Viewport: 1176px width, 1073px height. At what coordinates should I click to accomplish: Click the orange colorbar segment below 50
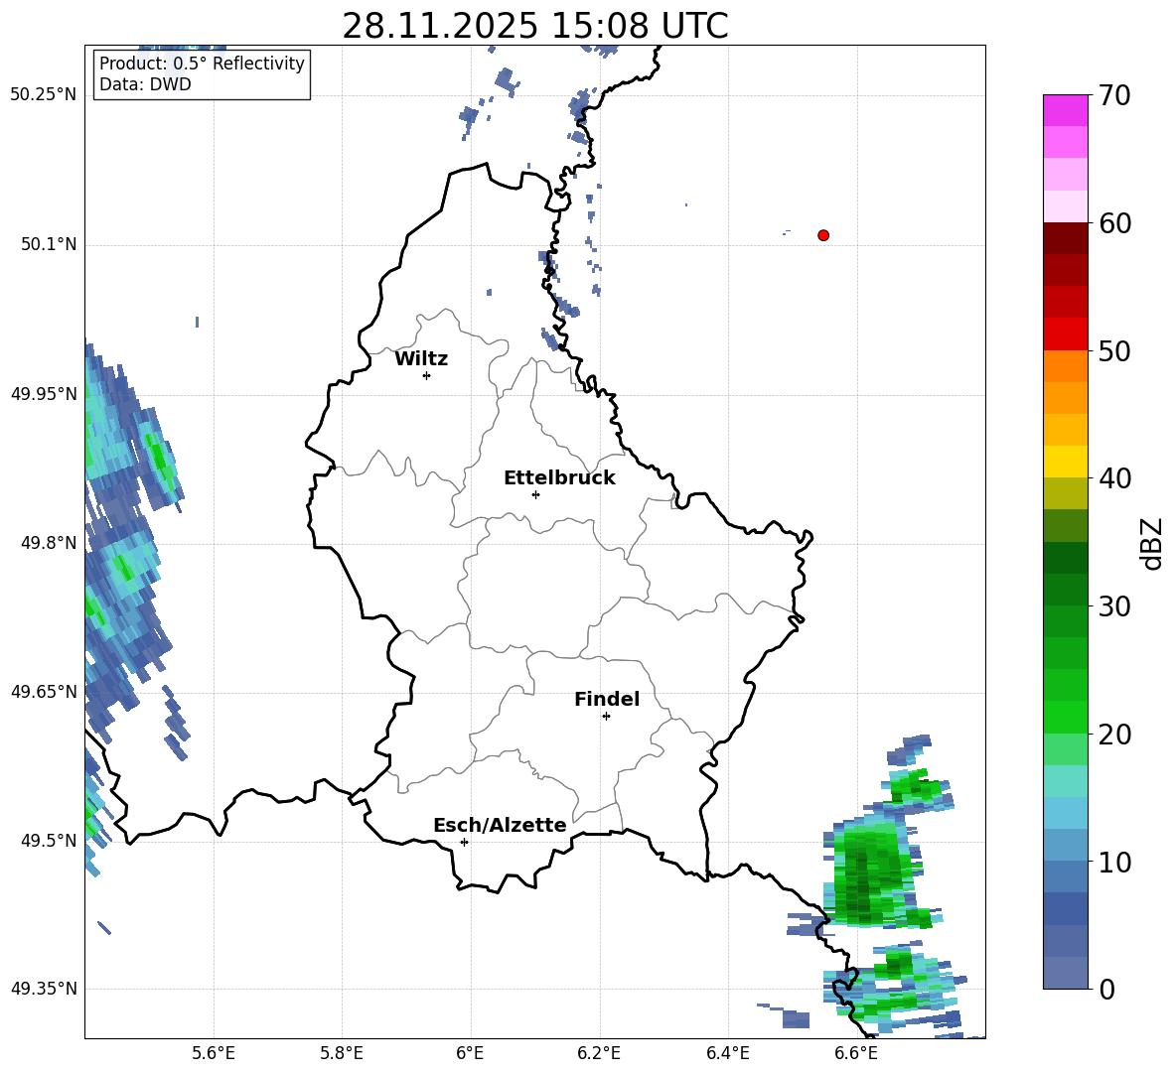(1065, 366)
